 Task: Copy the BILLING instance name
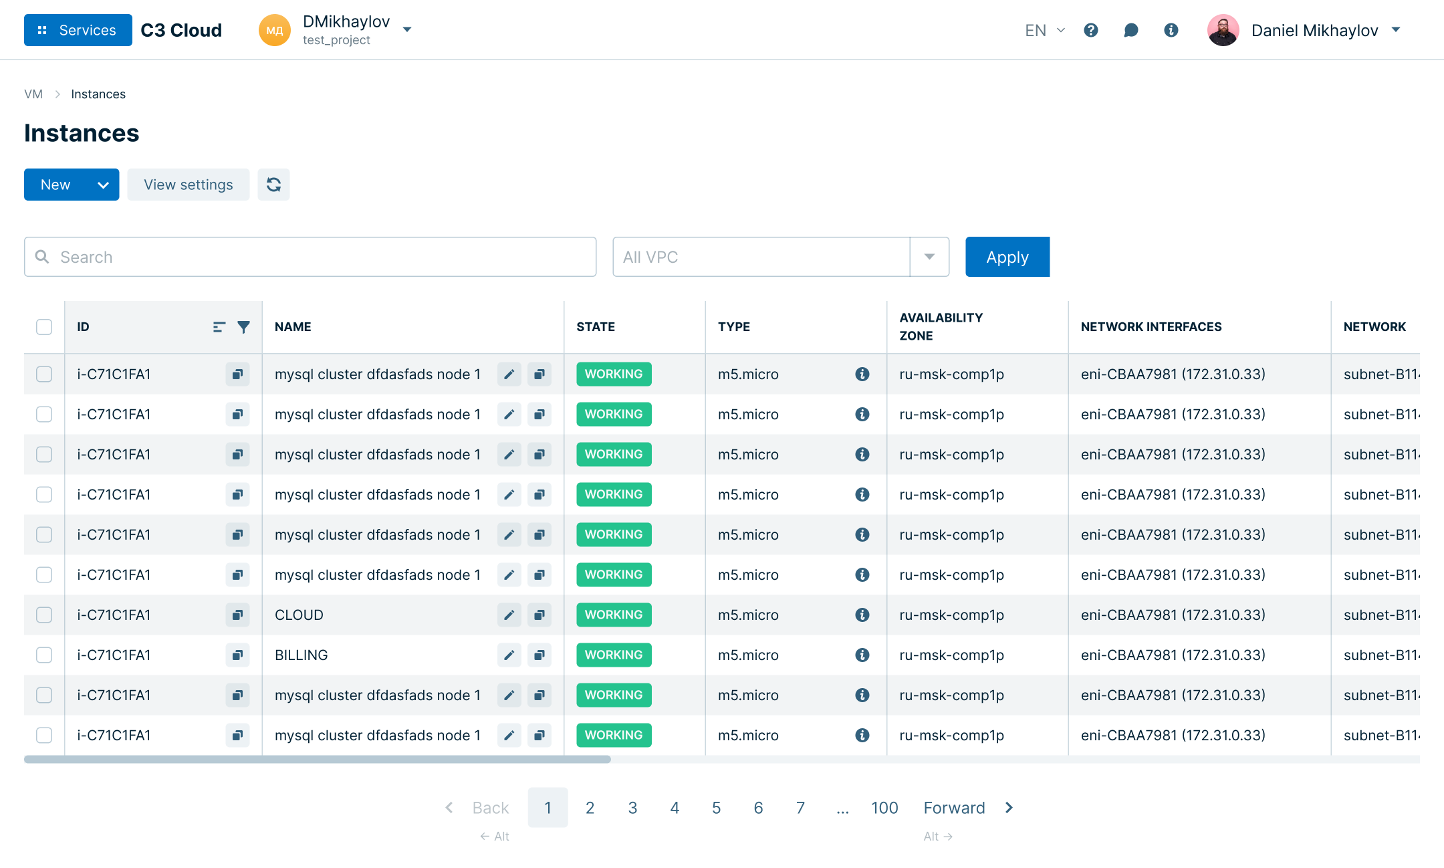(x=539, y=655)
